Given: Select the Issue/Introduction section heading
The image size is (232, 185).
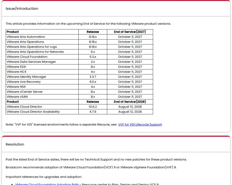Looking at the screenshot, I should click(22, 9).
